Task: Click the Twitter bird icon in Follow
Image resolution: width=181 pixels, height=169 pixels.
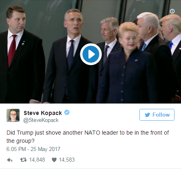Action: (x=147, y=115)
